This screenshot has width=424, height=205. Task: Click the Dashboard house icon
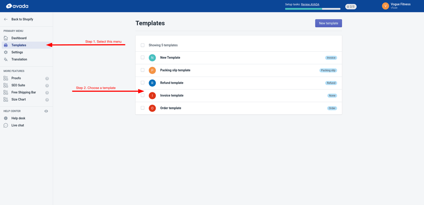6,38
